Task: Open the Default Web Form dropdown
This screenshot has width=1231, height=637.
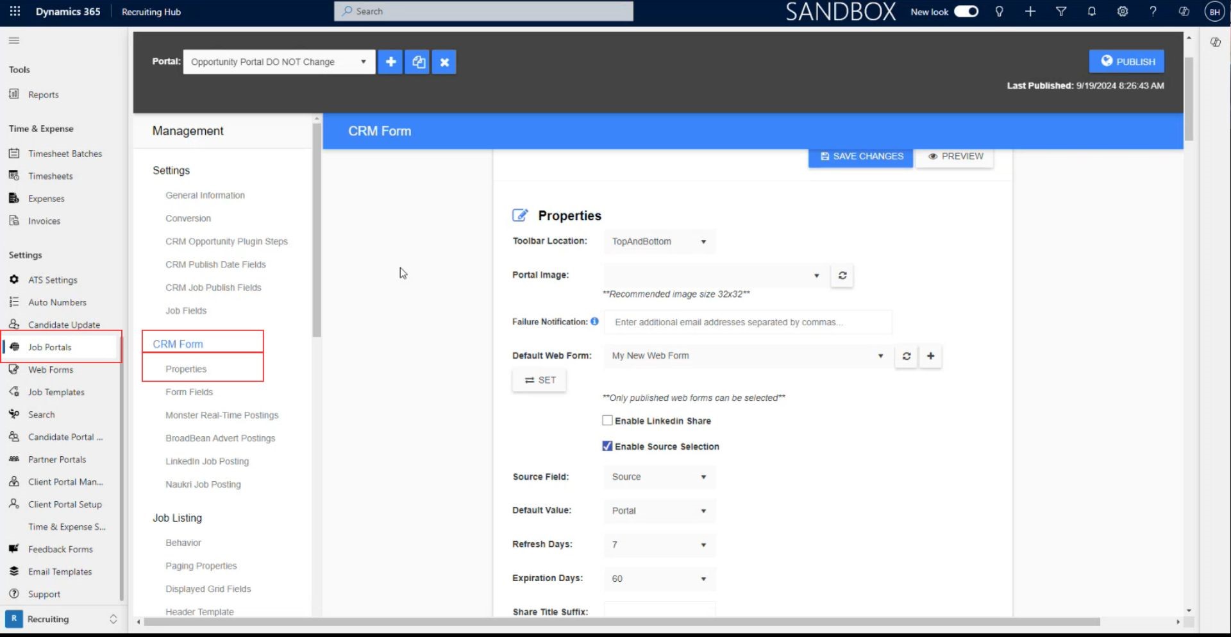Action: coord(748,356)
